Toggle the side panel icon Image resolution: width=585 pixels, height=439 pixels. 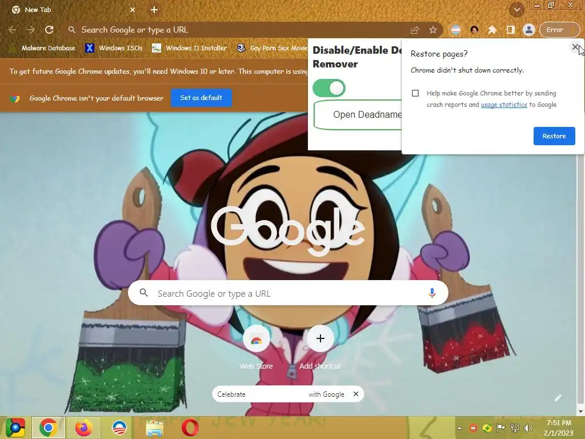point(511,30)
